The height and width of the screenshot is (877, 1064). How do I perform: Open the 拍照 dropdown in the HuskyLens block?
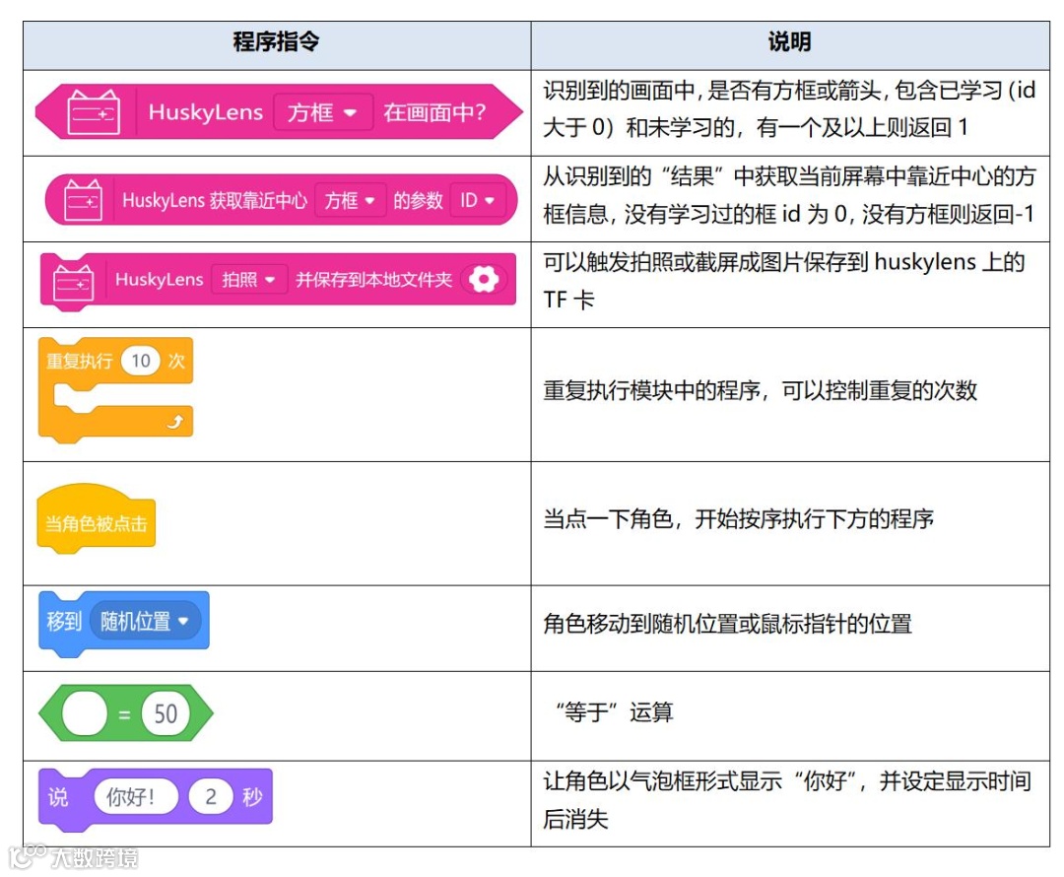tap(249, 279)
